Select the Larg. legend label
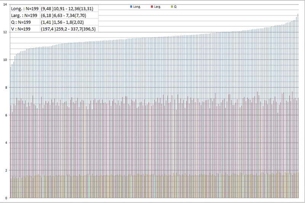 (157, 7)
